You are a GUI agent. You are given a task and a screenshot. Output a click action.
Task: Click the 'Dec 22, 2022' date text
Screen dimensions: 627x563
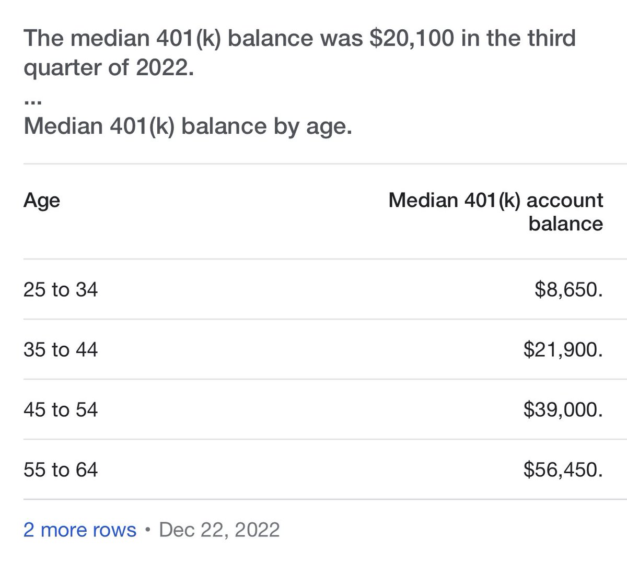click(x=219, y=530)
